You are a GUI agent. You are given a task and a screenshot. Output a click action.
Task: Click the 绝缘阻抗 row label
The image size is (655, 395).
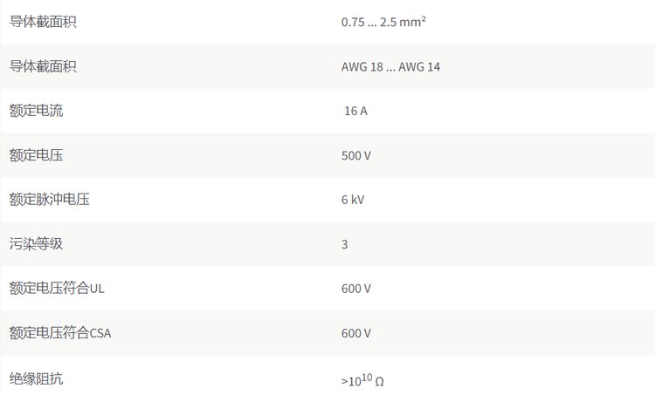point(36,378)
